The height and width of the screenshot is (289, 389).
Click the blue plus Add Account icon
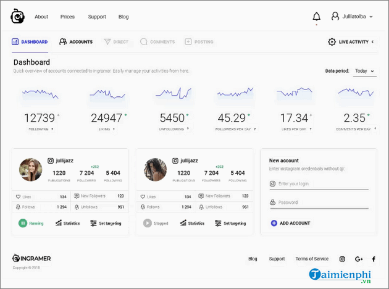(x=274, y=223)
